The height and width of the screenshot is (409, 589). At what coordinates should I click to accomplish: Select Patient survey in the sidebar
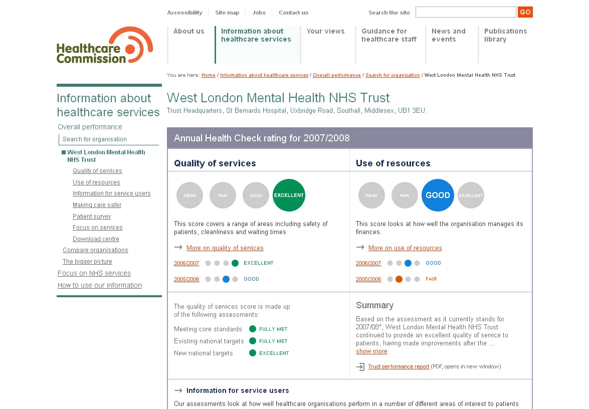[x=92, y=217]
